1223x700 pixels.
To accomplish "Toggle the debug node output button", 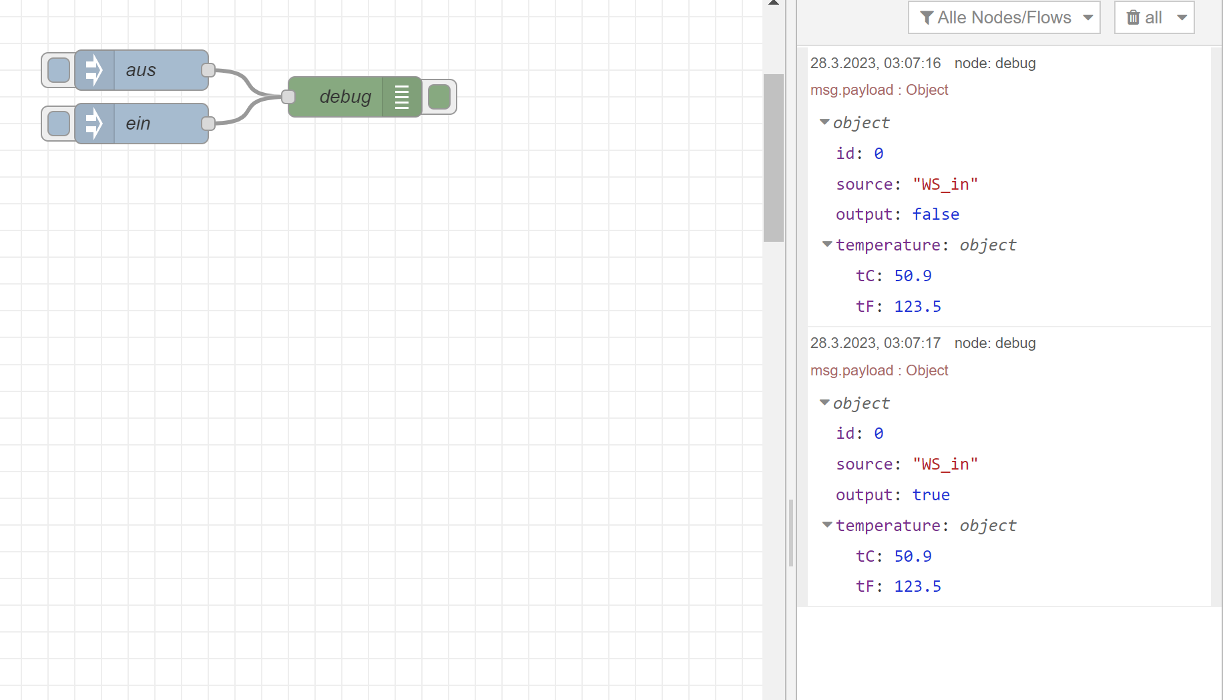I will 439,97.
